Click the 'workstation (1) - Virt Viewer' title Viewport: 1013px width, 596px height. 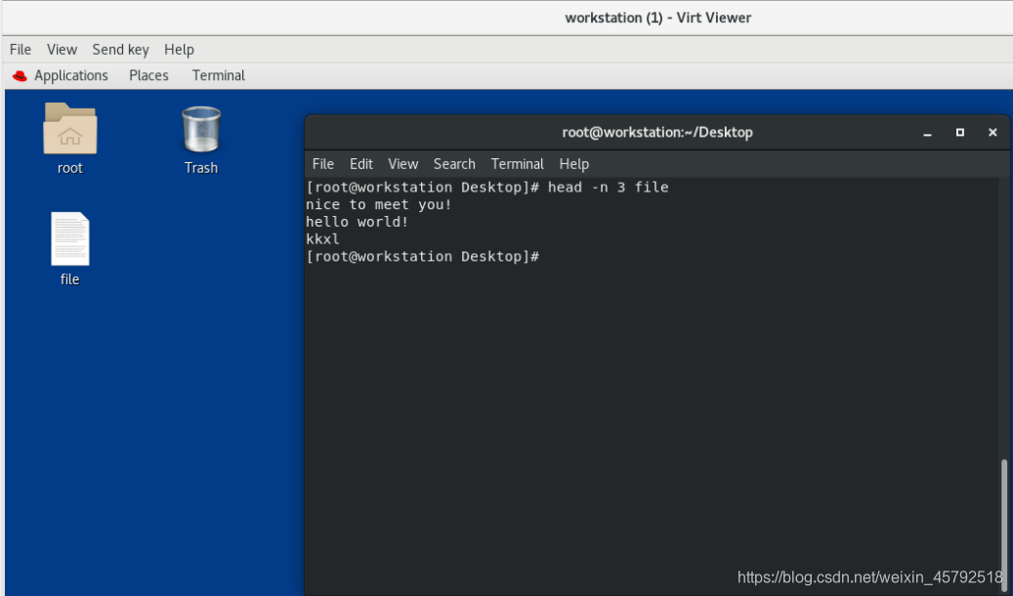coord(657,19)
